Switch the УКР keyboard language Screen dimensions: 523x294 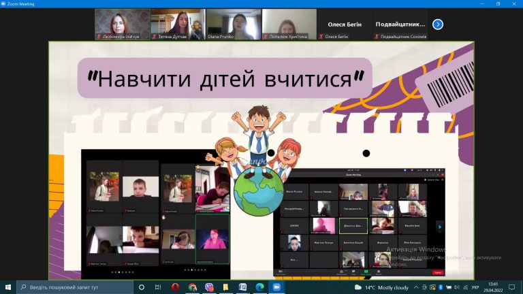pyautogui.click(x=475, y=287)
